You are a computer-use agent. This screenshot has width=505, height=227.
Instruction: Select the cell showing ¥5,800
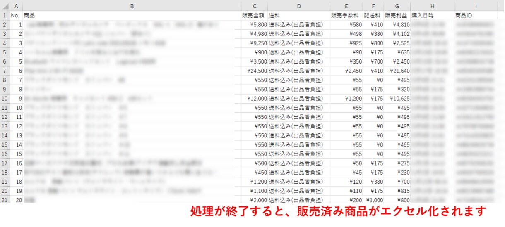(255, 25)
